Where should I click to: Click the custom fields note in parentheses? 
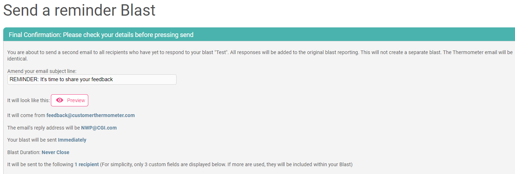tap(226, 164)
